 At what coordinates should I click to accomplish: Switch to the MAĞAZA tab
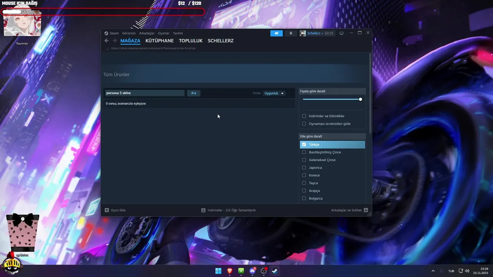130,41
